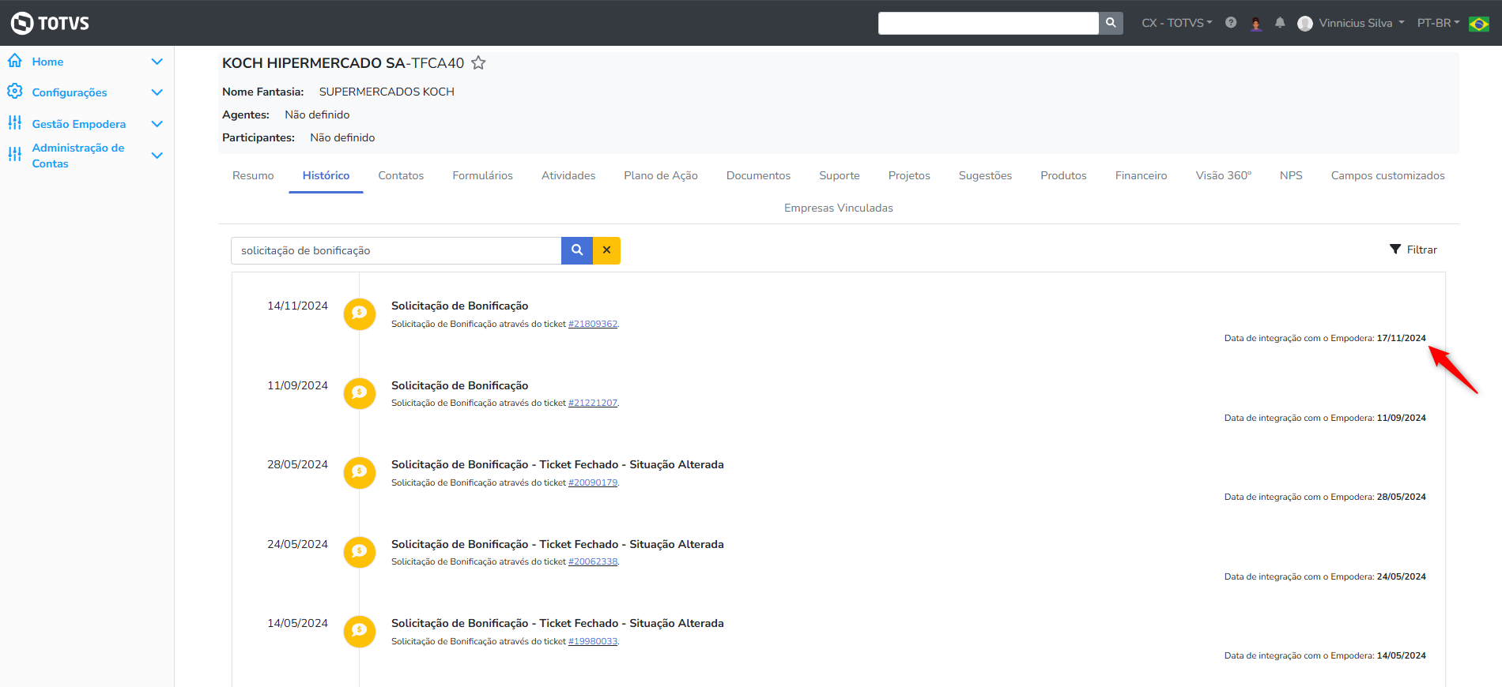Open ticket #20090179 link

pyautogui.click(x=593, y=482)
